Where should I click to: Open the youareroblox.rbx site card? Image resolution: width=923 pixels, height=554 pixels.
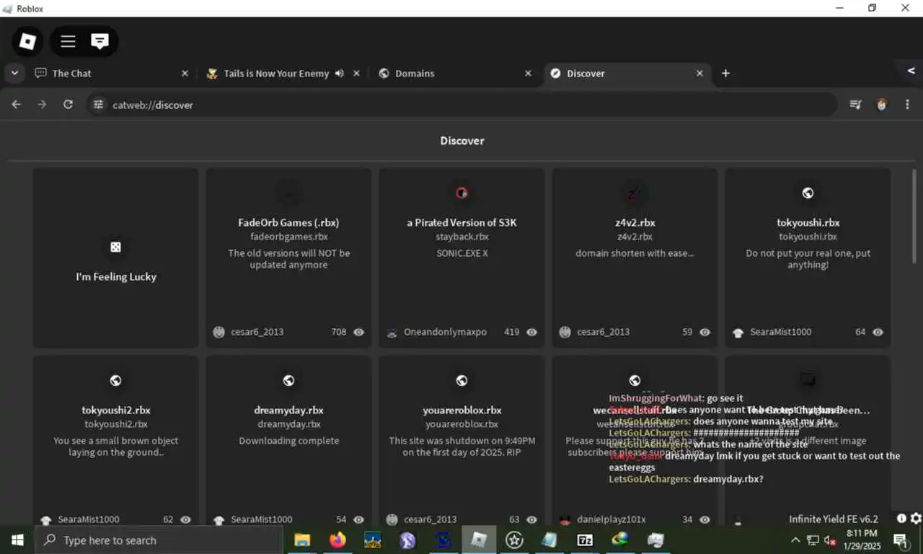pos(461,441)
